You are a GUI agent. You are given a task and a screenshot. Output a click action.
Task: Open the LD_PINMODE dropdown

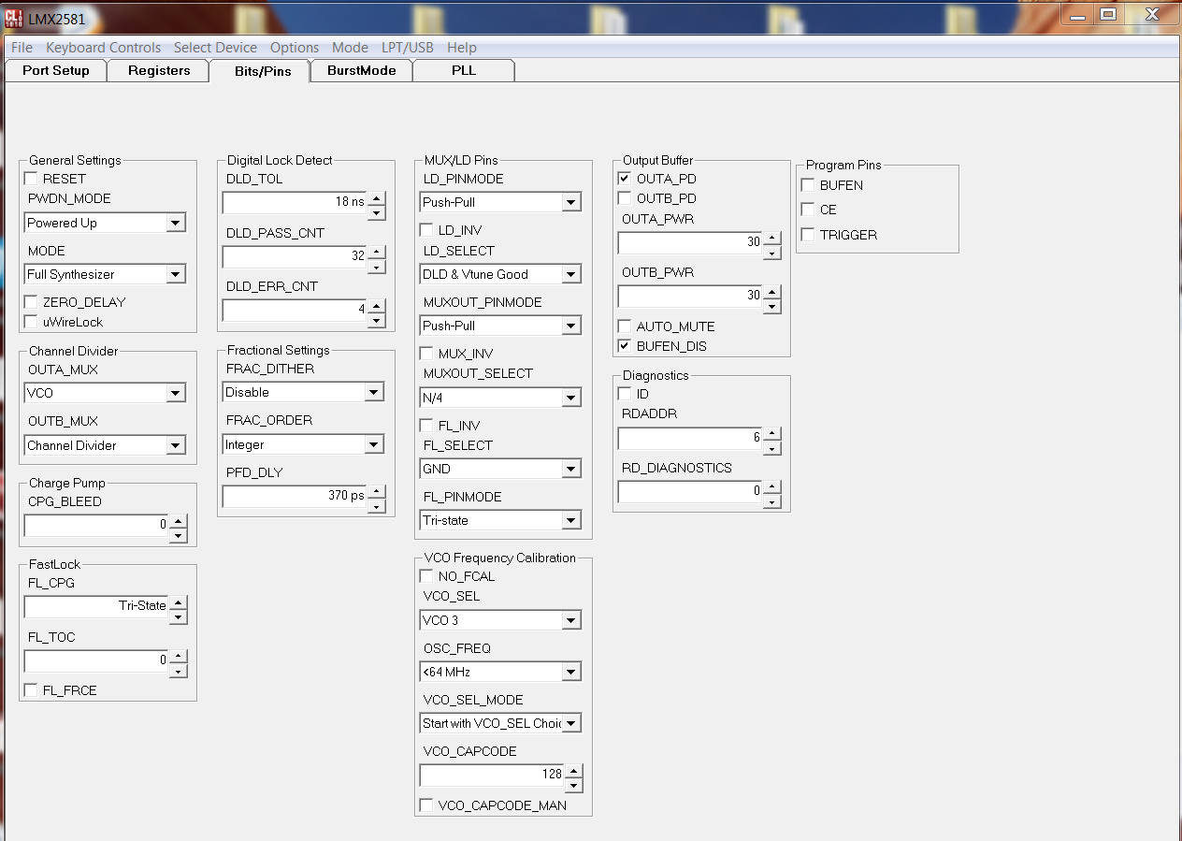[571, 202]
